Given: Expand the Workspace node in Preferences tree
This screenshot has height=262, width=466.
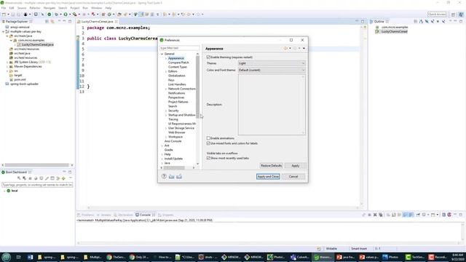Looking at the screenshot, I should 166,137.
